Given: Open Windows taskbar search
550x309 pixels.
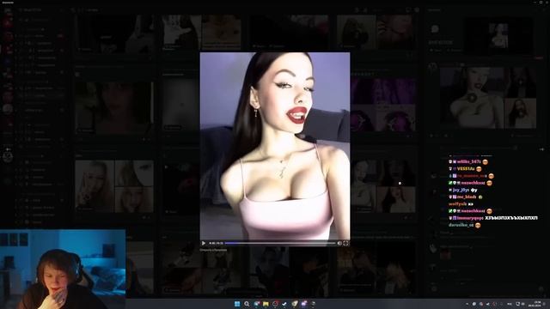Looking at the screenshot, I should (247, 304).
